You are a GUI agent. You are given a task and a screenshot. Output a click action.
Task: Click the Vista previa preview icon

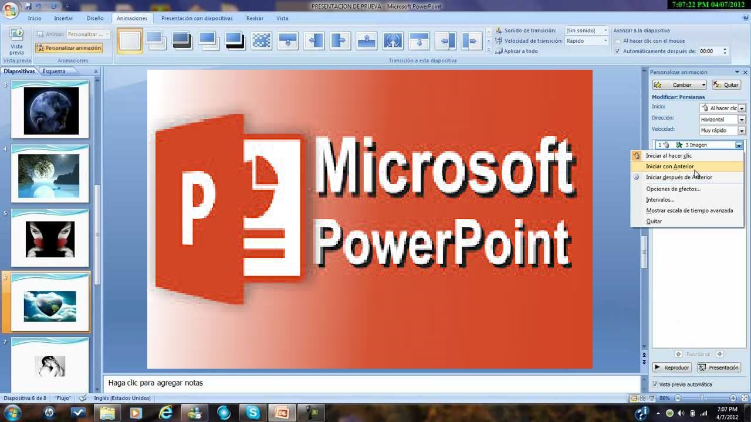pyautogui.click(x=16, y=42)
